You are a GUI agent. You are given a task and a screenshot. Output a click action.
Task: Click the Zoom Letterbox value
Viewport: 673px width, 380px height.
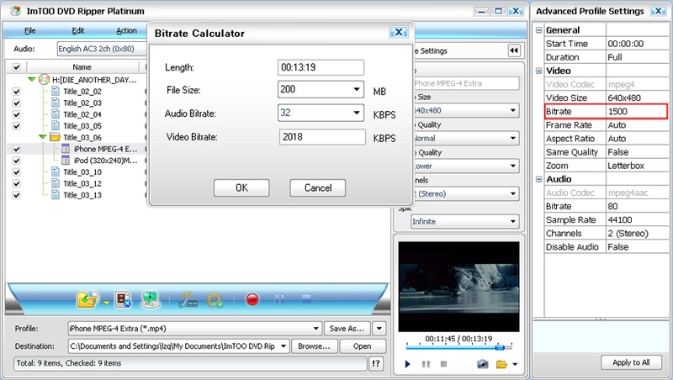point(637,166)
